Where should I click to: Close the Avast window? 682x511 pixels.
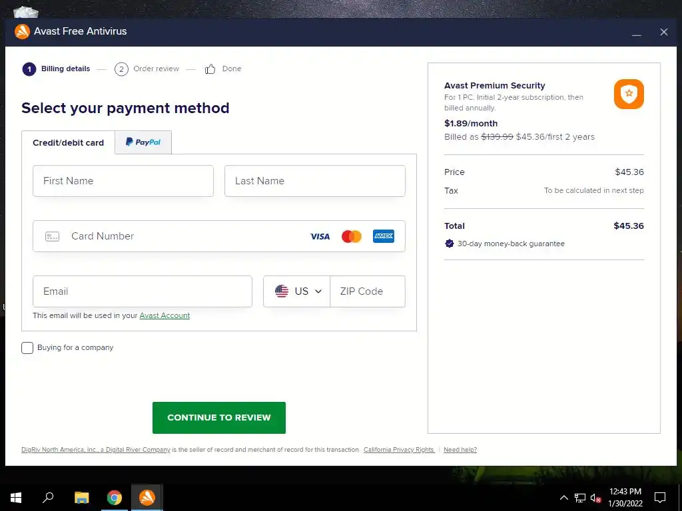pyautogui.click(x=664, y=32)
